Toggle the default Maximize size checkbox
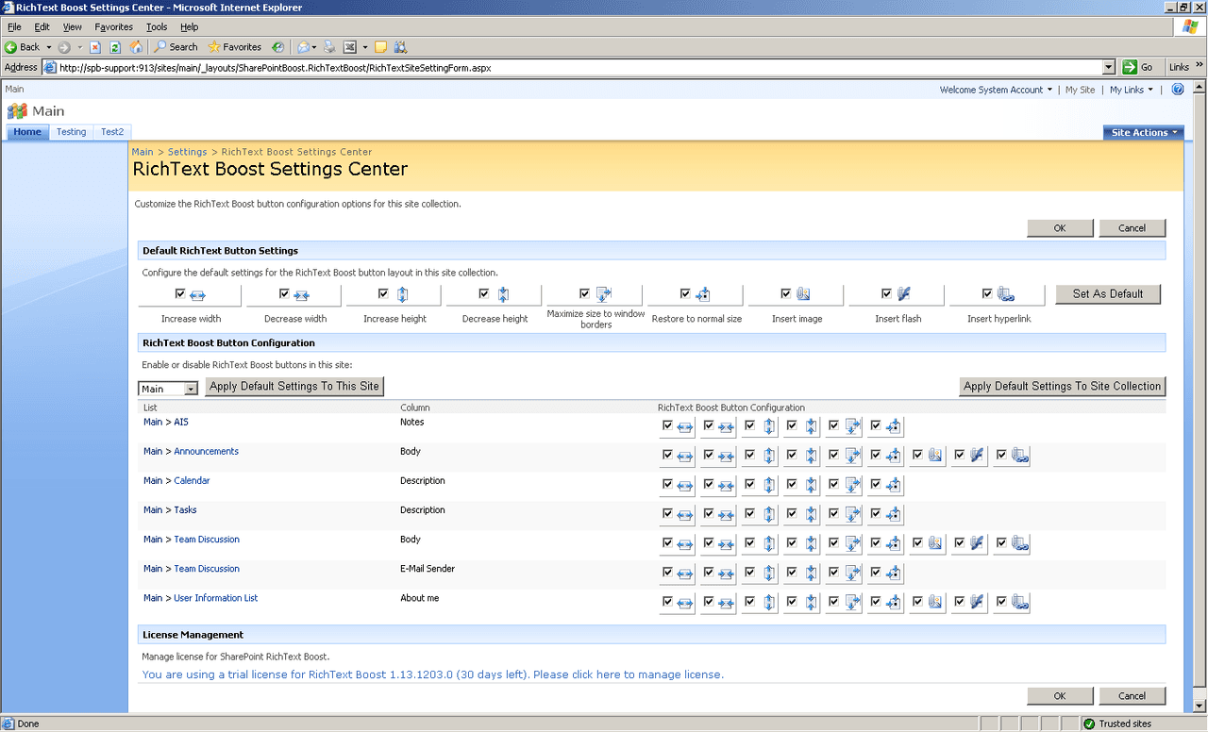Screen dimensions: 1208x732 (x=584, y=293)
